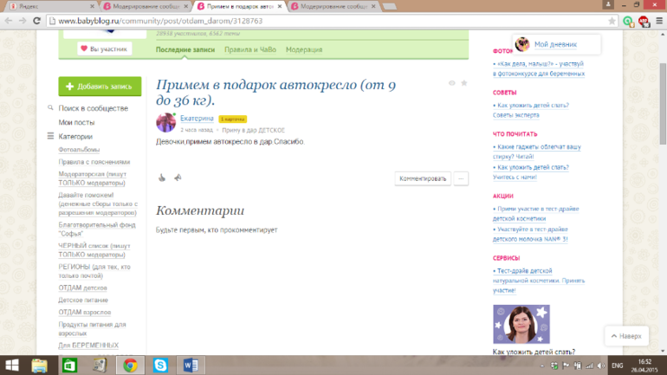Screen dimensions: 667x375
Task: Open Word from the taskbar
Action: pyautogui.click(x=191, y=365)
